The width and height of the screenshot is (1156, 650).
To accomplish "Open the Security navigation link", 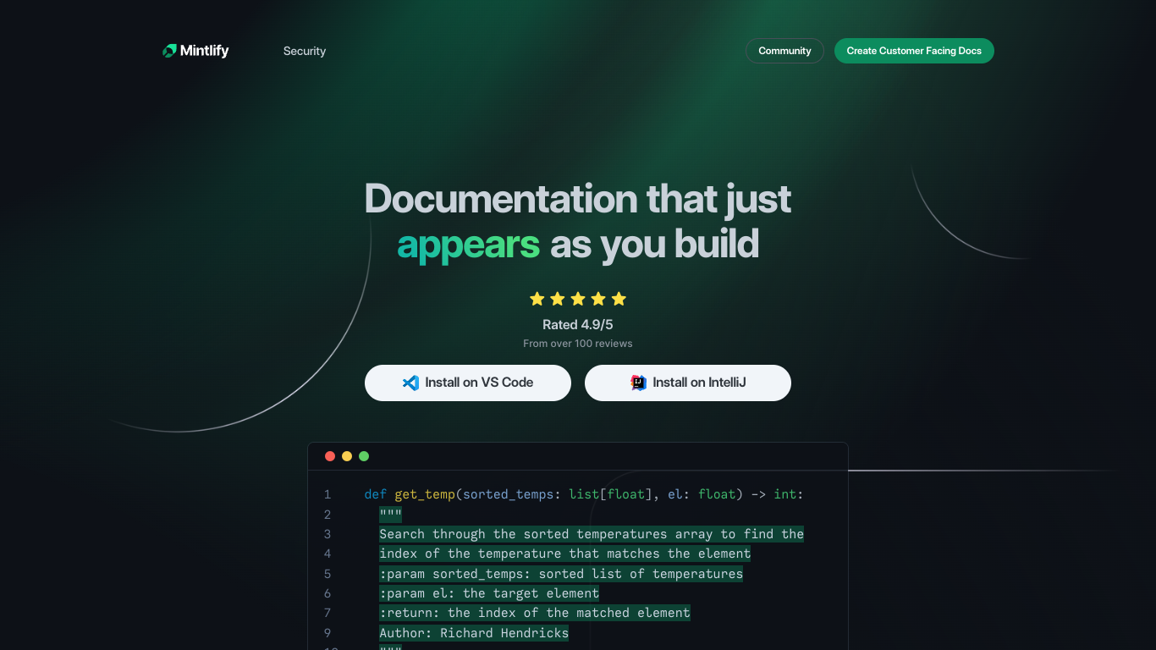I will (305, 51).
